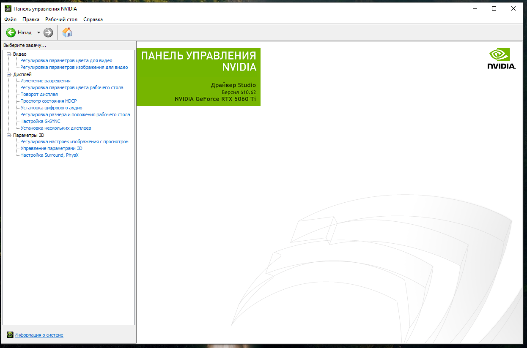The width and height of the screenshot is (527, 348).
Task: Select the Параметры 3D category label
Action: click(x=28, y=135)
